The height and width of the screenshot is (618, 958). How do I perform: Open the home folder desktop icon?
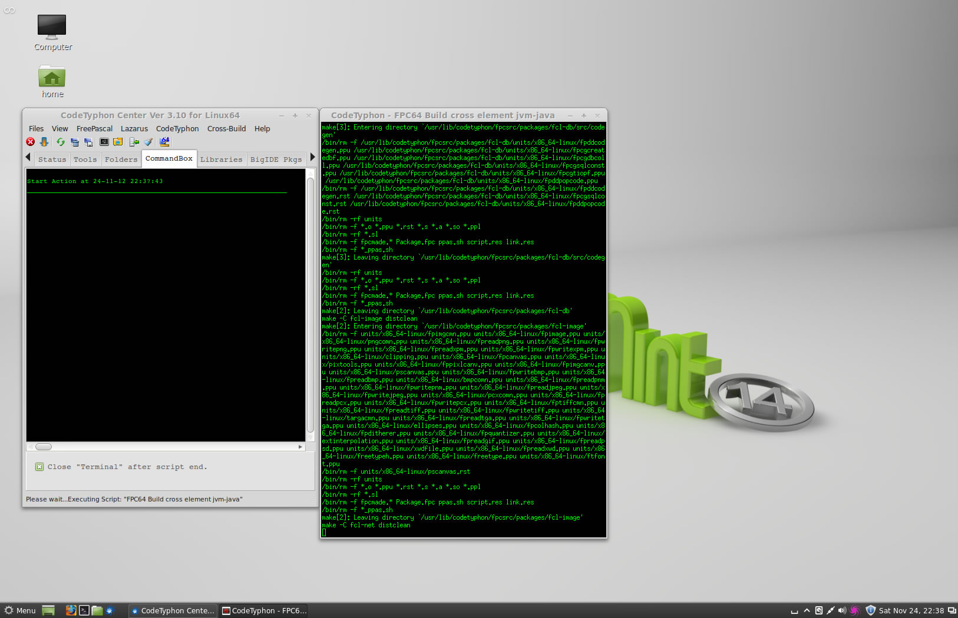coord(52,81)
